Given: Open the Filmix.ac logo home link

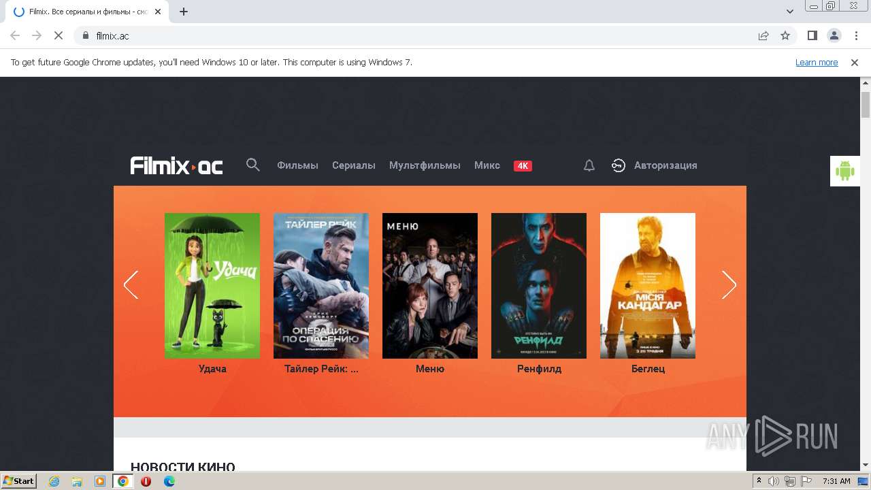Looking at the screenshot, I should (x=176, y=165).
